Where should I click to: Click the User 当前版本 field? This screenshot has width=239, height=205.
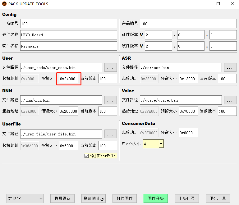[108, 79]
